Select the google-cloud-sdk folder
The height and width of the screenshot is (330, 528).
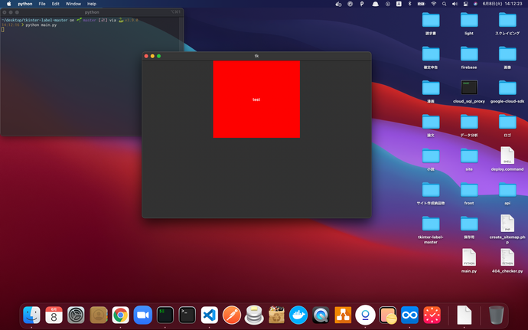point(507,87)
